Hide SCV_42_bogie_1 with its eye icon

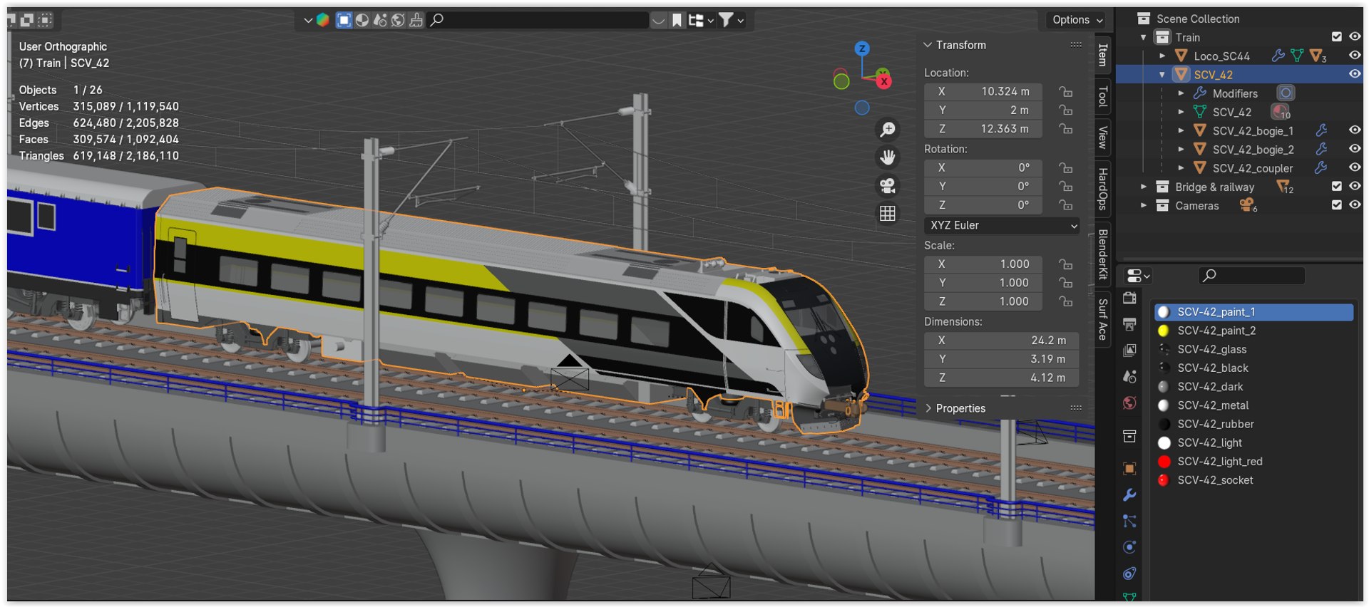[x=1355, y=130]
